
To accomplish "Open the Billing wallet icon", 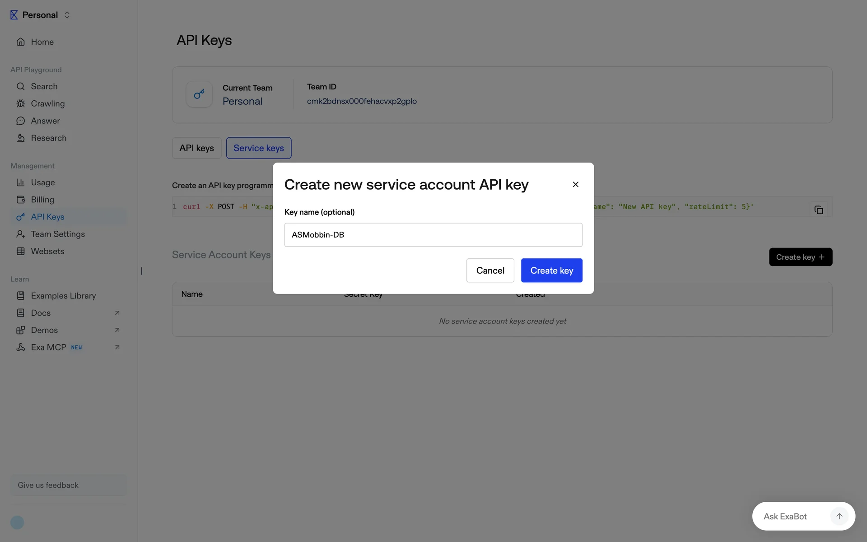I will 21,200.
